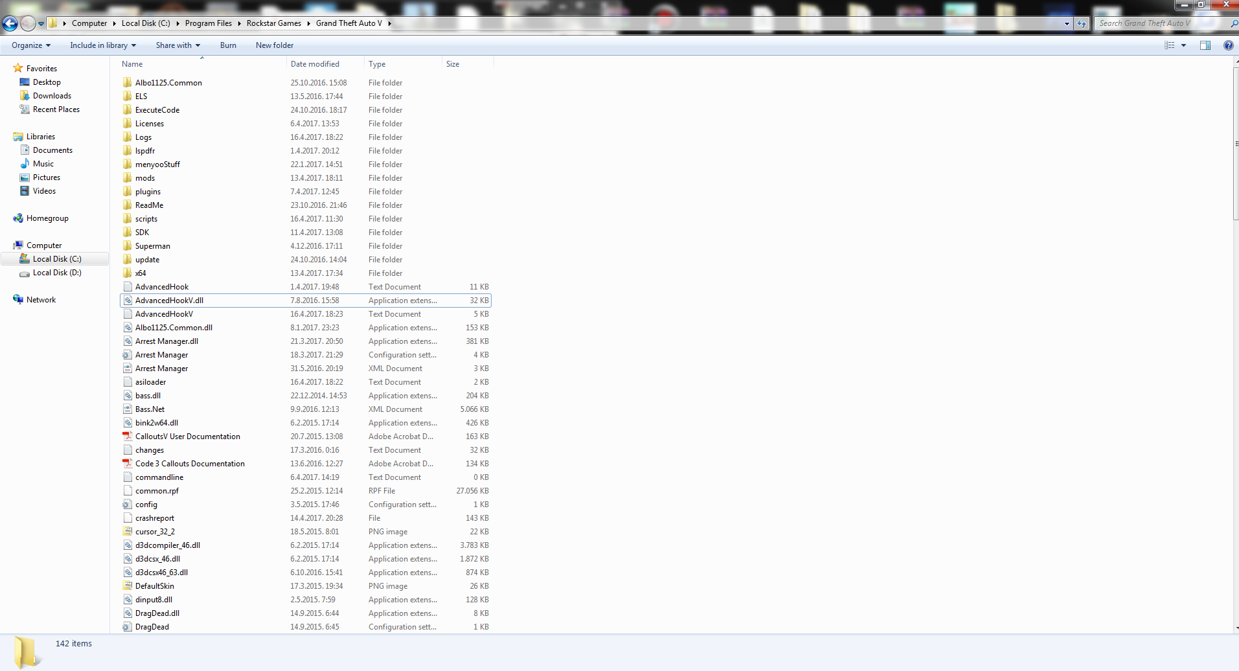Select Local Disk (D:) in navigation pane
The width and height of the screenshot is (1239, 671).
click(57, 273)
